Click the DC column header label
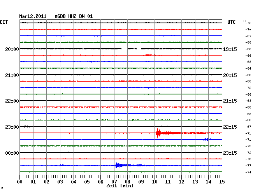This screenshot has height=192, width=253. (x=245, y=21)
